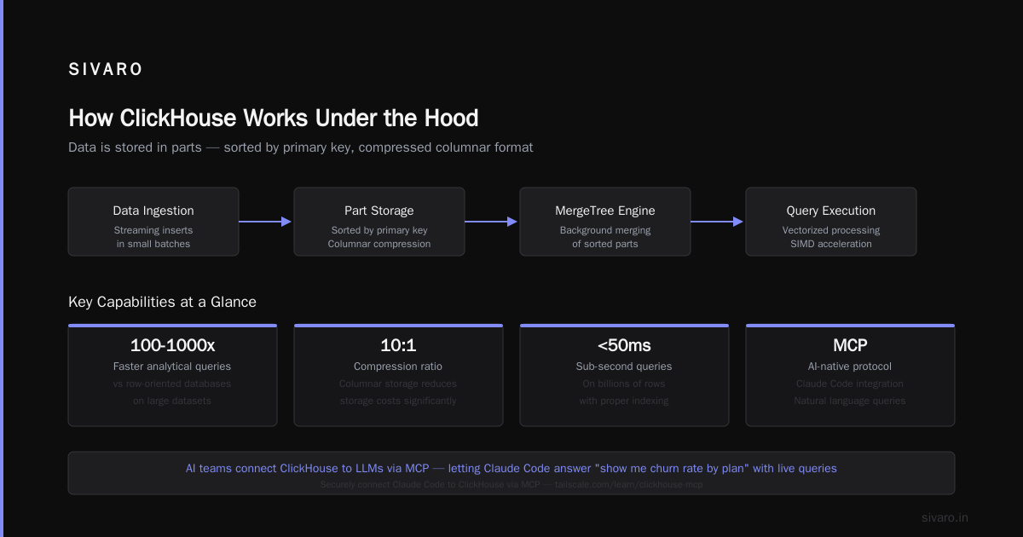1023x537 pixels.
Task: Click the SIVARO logo text
Action: (106, 70)
